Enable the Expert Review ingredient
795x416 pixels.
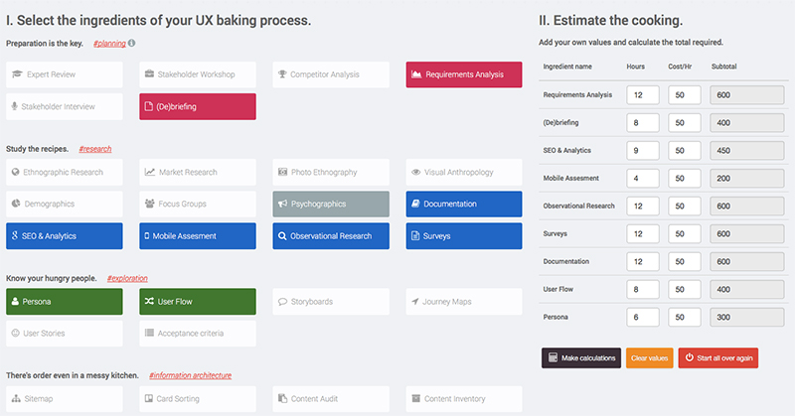(65, 74)
